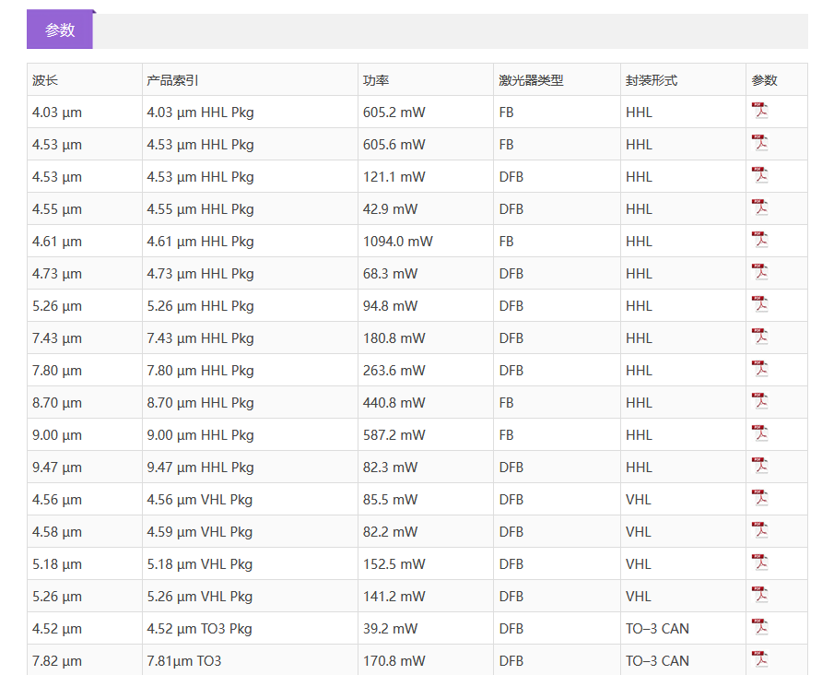Click the 产品索引 column header

click(x=172, y=80)
